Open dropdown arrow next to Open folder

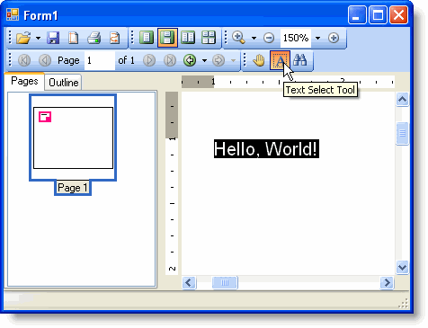(38, 38)
